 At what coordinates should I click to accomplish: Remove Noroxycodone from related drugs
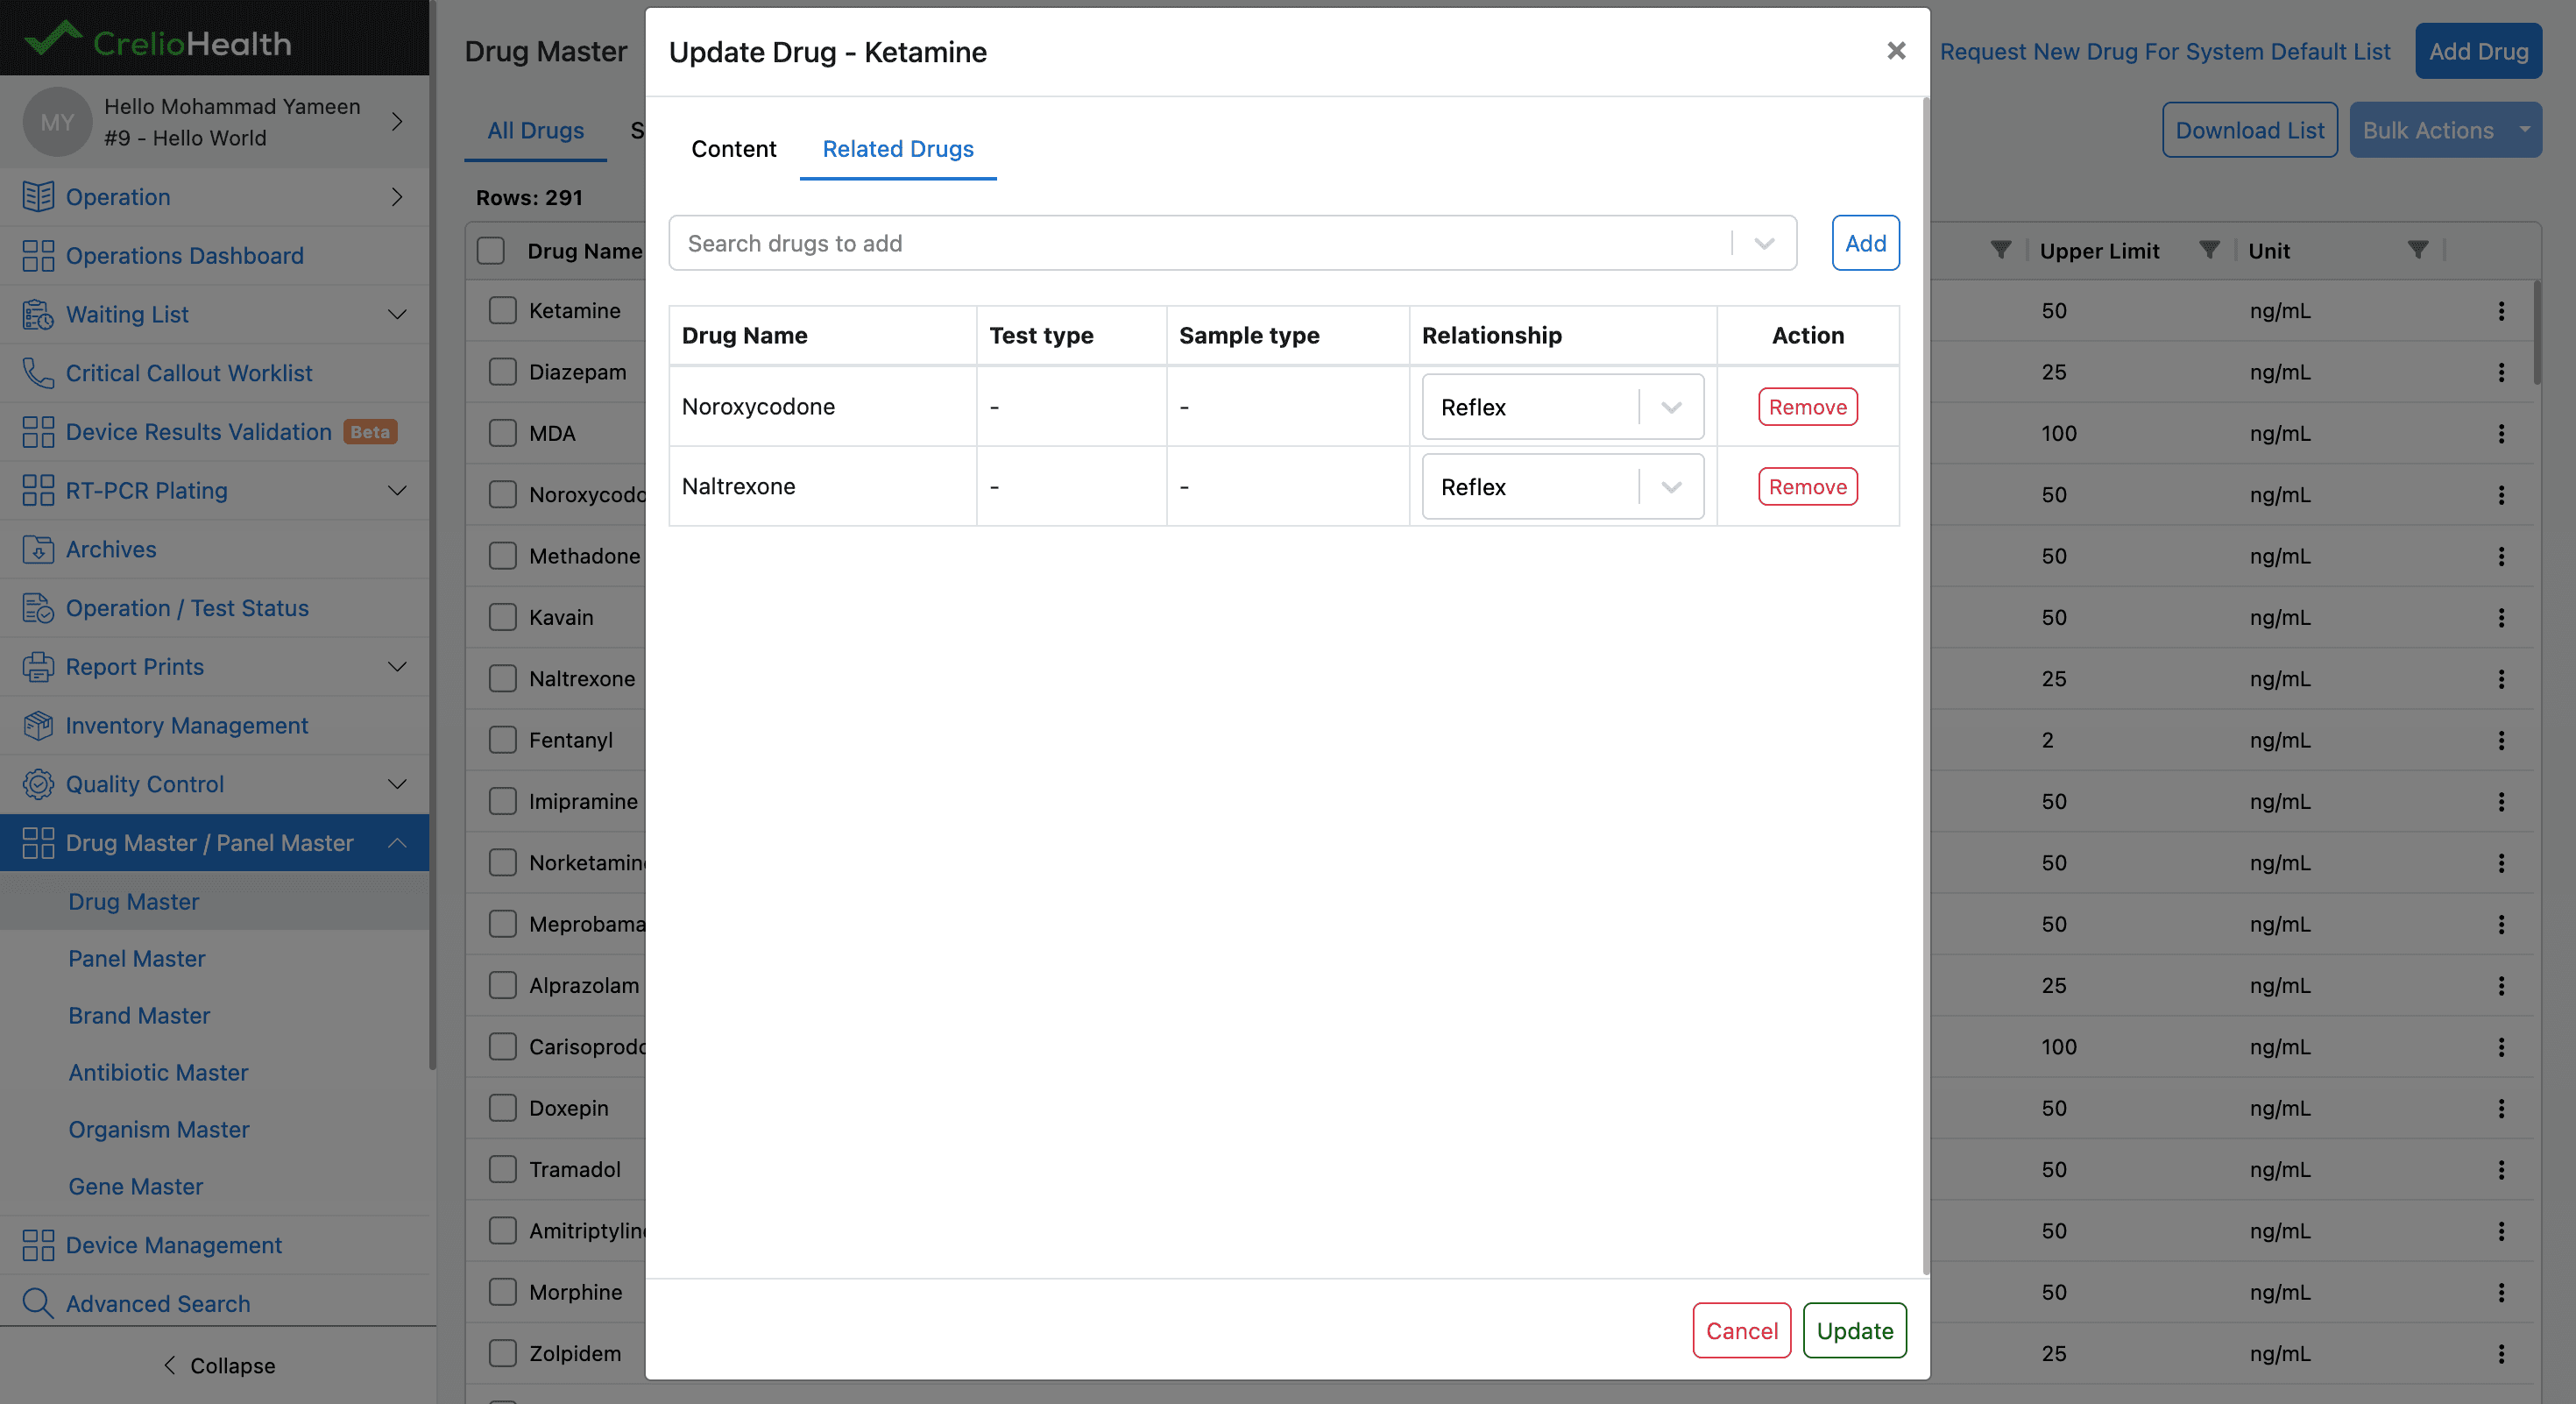pos(1807,407)
